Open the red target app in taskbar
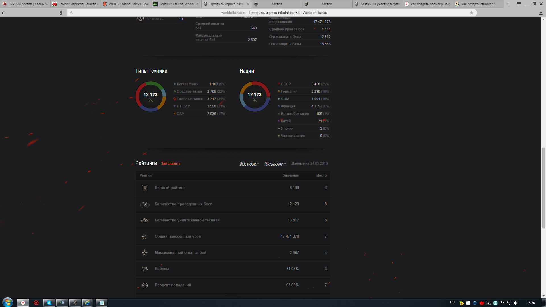The image size is (546, 307). coord(36,303)
